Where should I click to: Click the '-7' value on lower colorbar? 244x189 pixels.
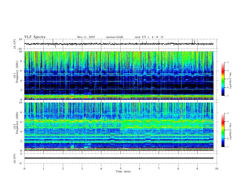[x=227, y=147]
